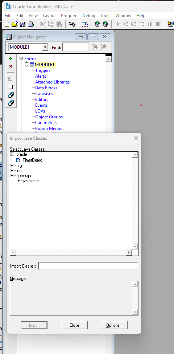The height and width of the screenshot is (354, 174).
Task: Select the Data Blocks node
Action: (x=46, y=88)
